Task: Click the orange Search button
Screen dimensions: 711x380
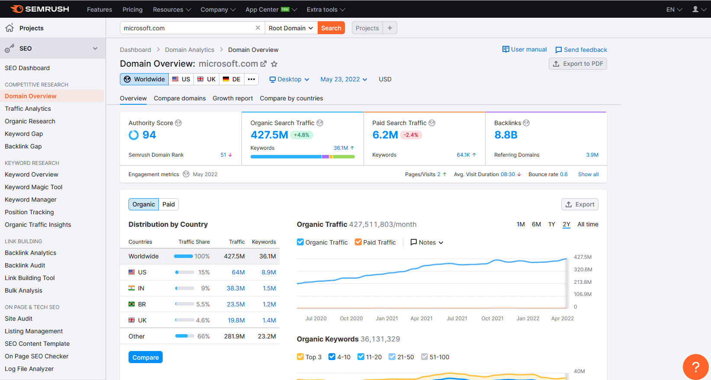Action: tap(331, 28)
